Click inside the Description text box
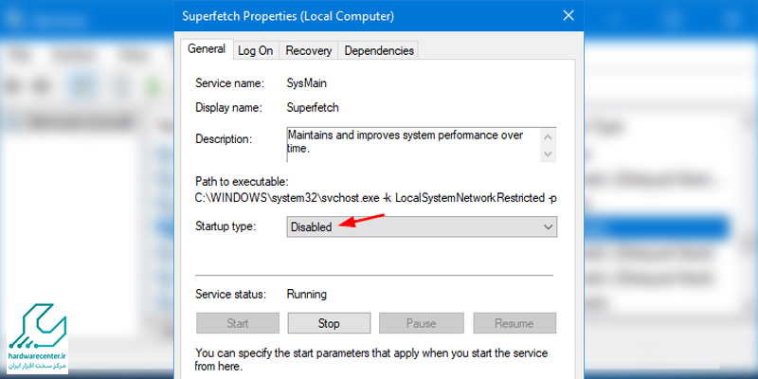The width and height of the screenshot is (758, 379). 414,144
